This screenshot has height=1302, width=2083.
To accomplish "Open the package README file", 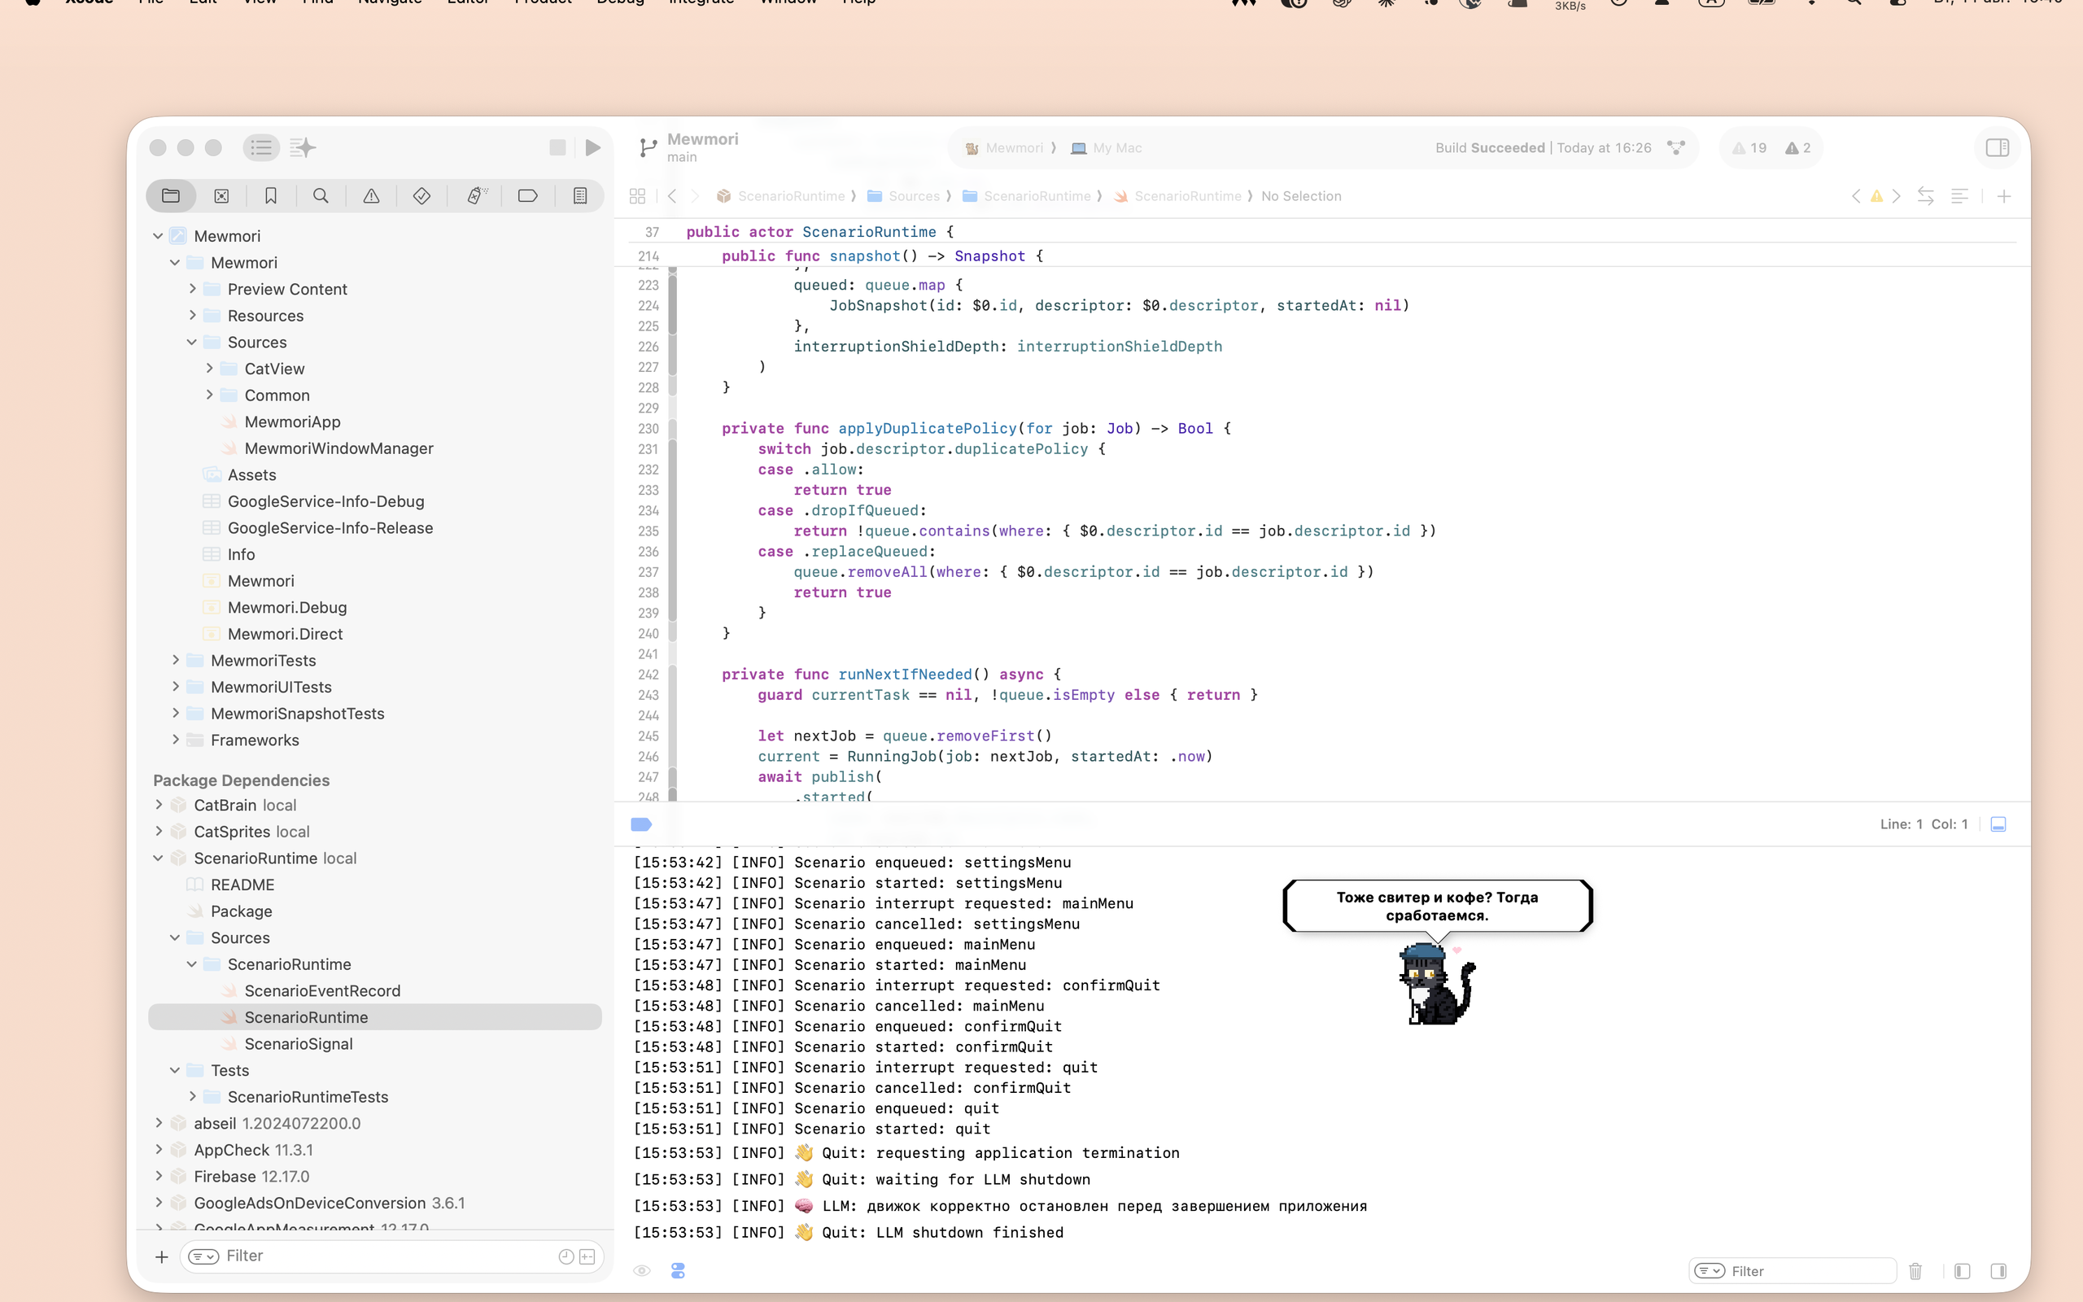I will click(242, 885).
